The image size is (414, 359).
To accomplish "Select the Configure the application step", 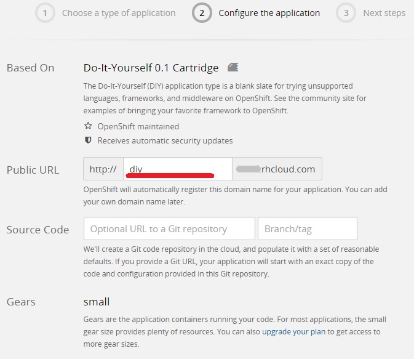I will coord(269,13).
